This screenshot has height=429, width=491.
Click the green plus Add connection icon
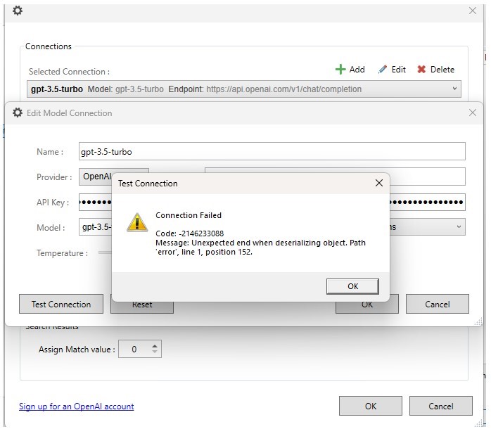pyautogui.click(x=340, y=70)
